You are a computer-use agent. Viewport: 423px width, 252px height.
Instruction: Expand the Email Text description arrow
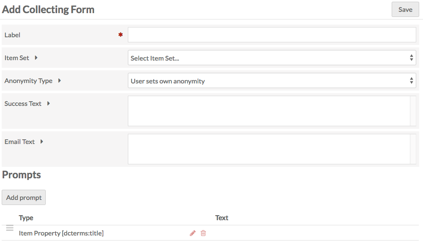pos(41,141)
